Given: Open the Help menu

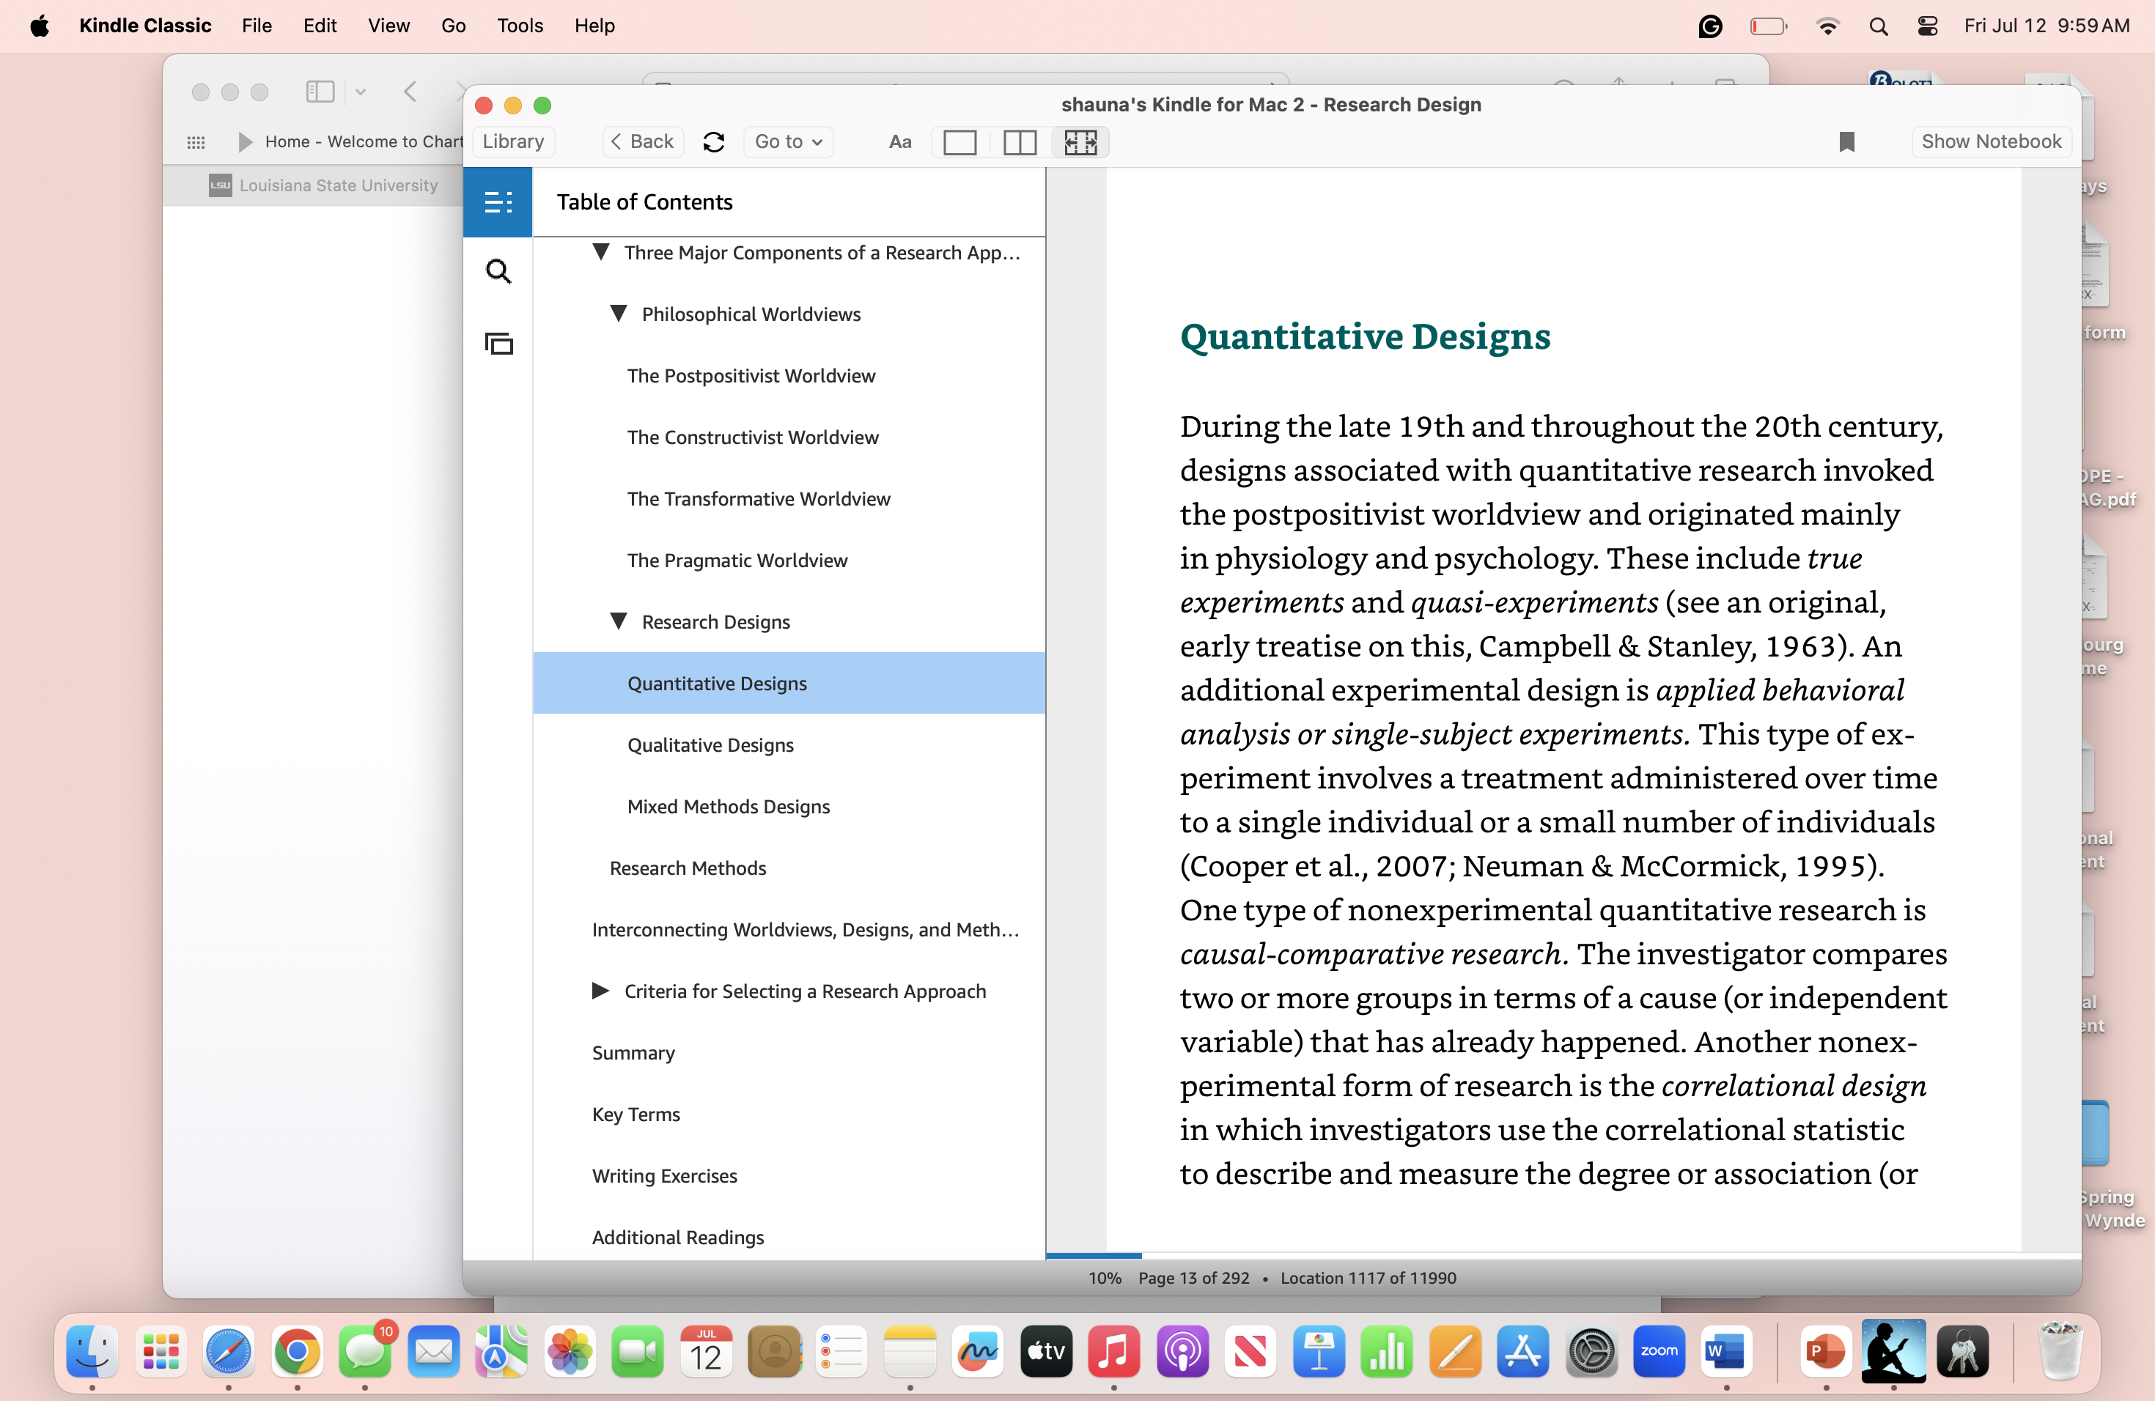Looking at the screenshot, I should point(594,26).
